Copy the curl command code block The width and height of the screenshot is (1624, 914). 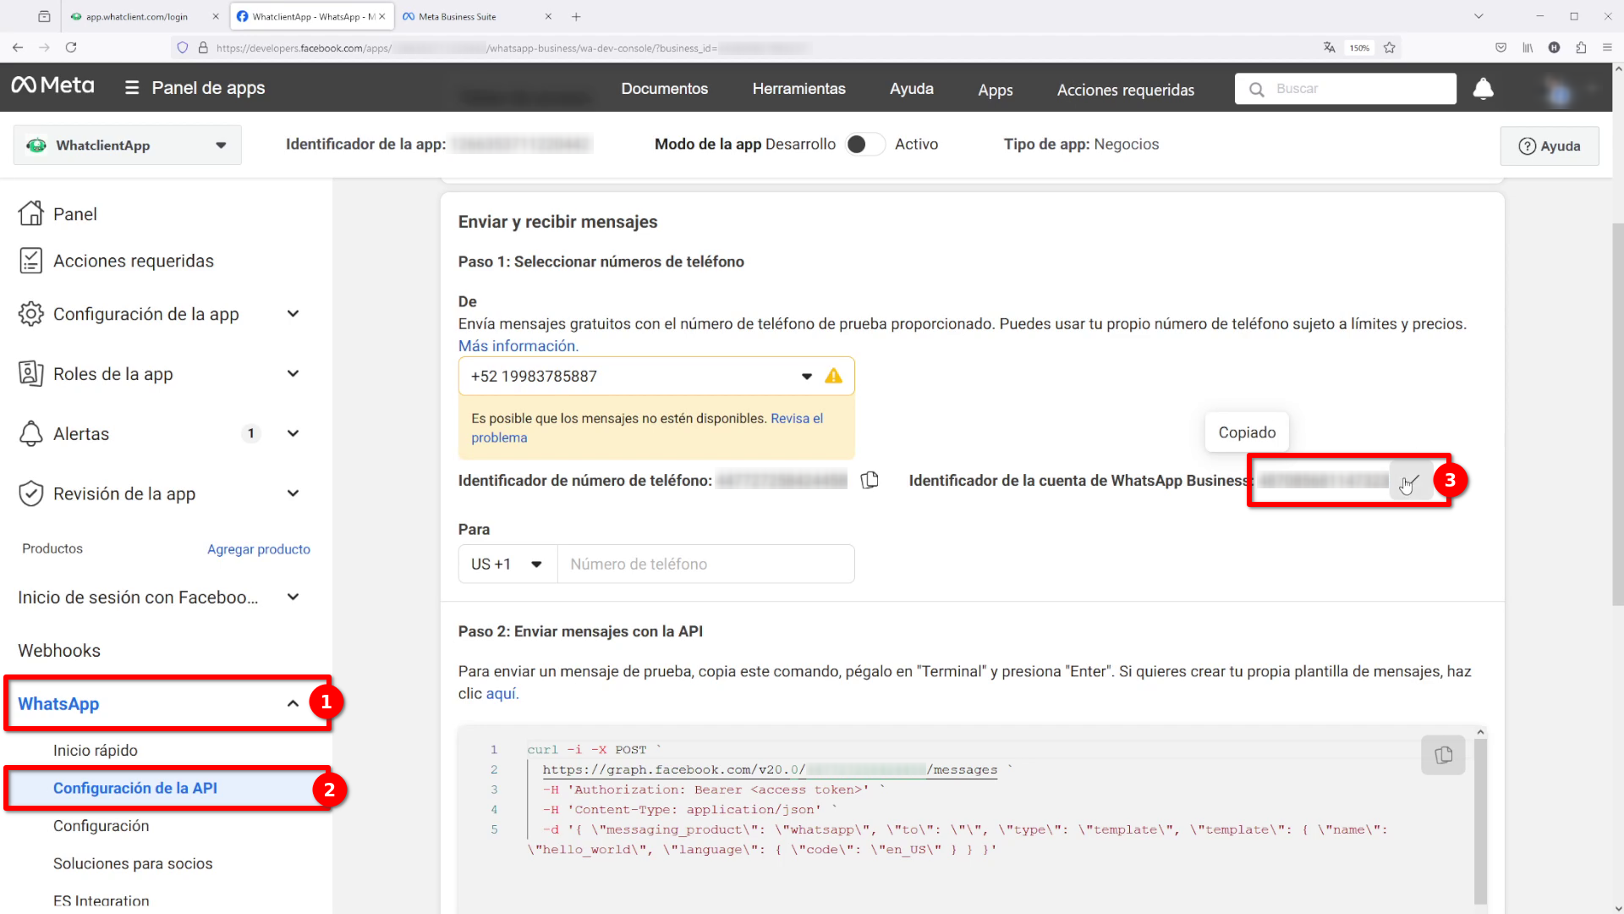click(x=1443, y=755)
